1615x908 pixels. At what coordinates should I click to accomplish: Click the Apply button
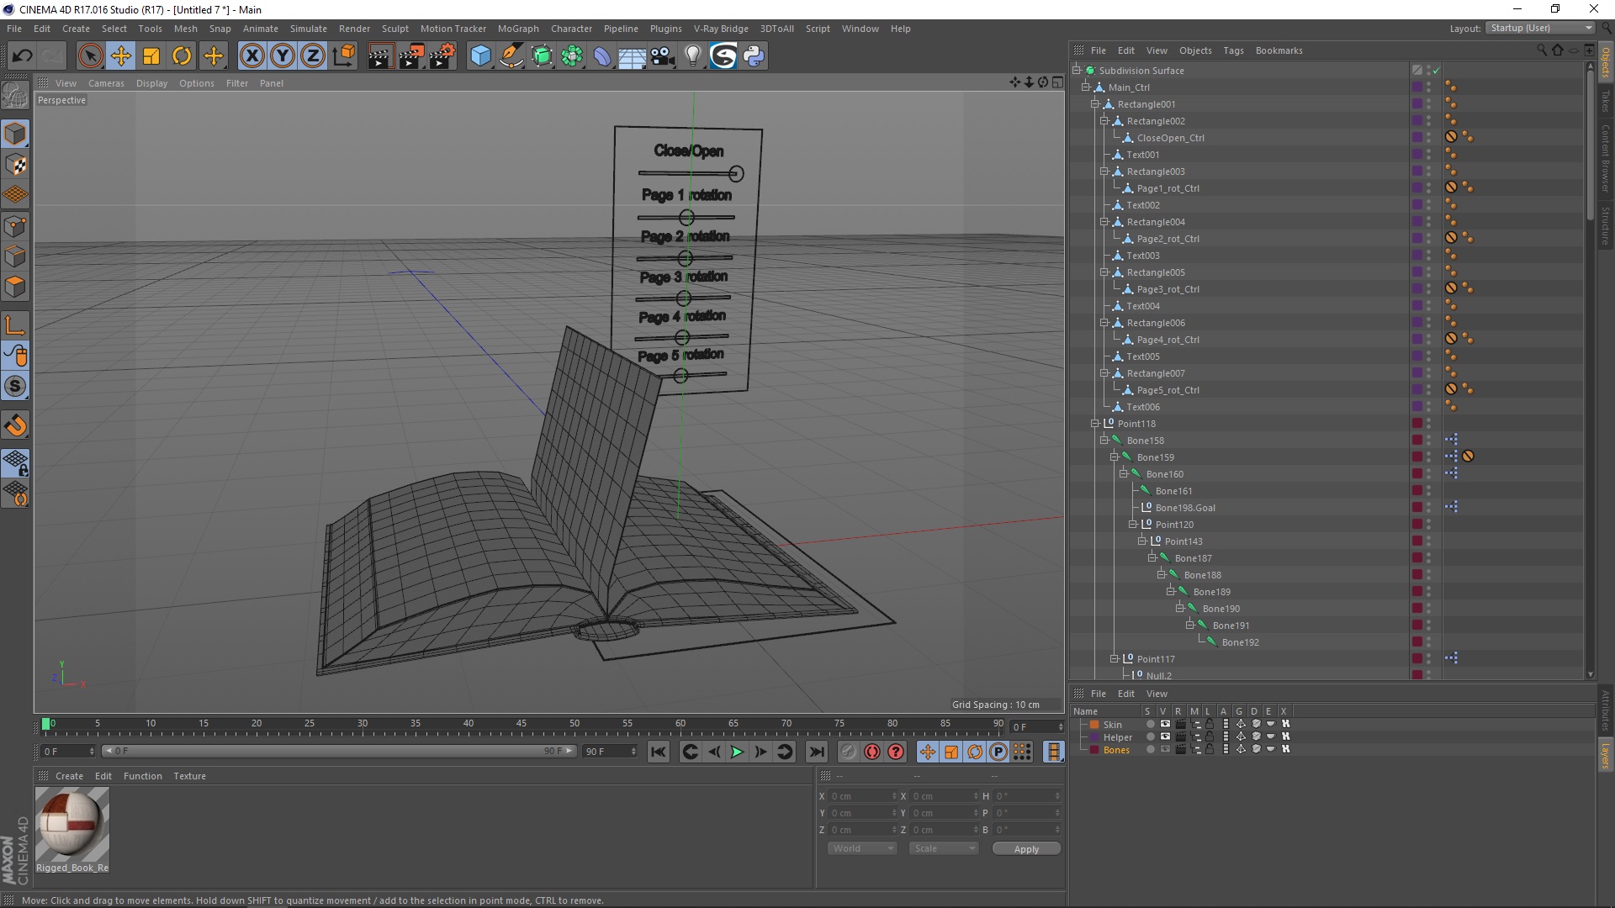pos(1026,849)
